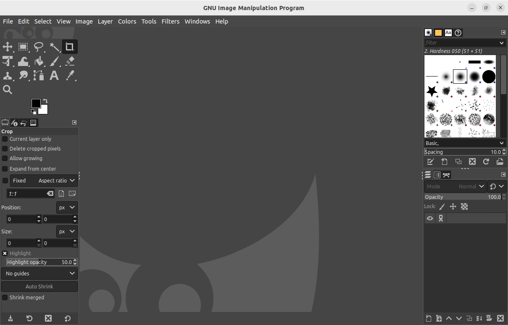Screen dimensions: 508x325
Task: Save tool preset icon in Crop options
Action: (x=10, y=318)
